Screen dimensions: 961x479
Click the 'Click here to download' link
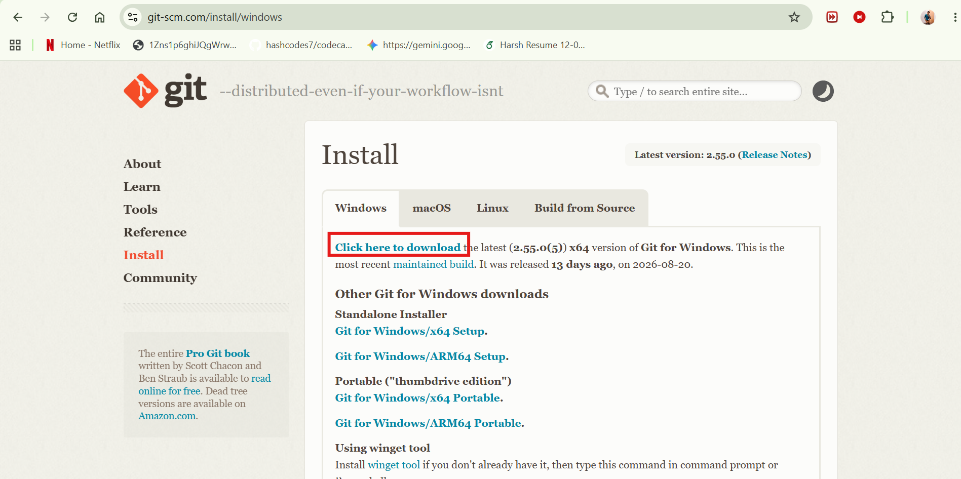point(398,248)
